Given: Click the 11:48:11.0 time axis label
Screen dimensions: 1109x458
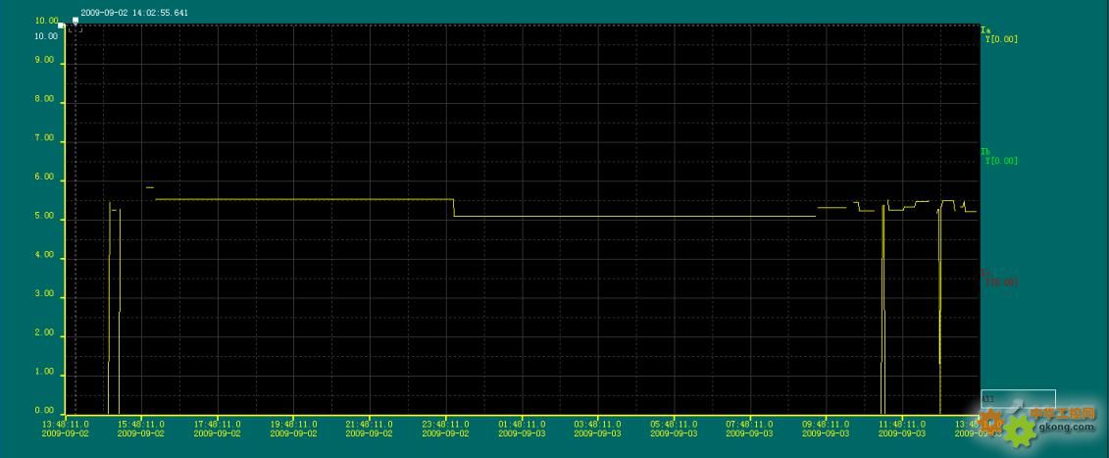Looking at the screenshot, I should 902,424.
